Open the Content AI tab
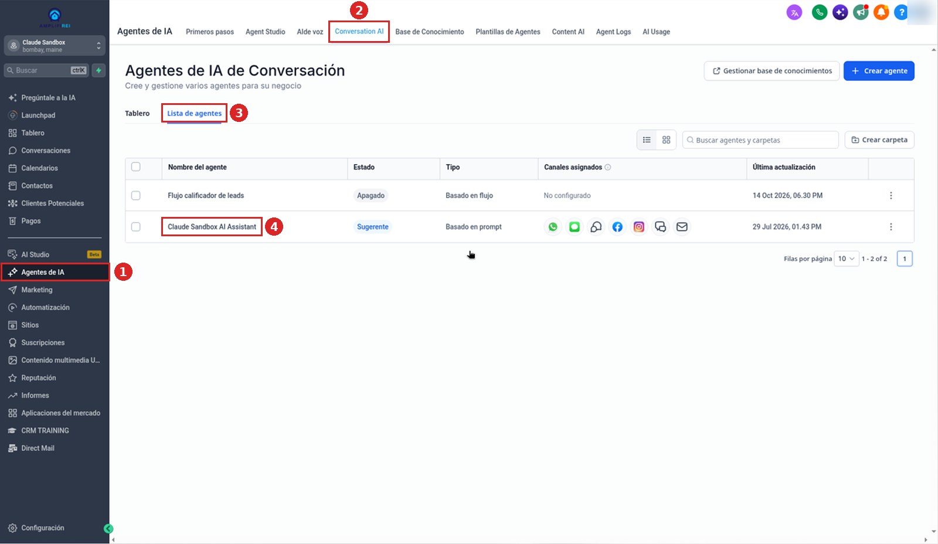The height and width of the screenshot is (544, 938). tap(568, 32)
